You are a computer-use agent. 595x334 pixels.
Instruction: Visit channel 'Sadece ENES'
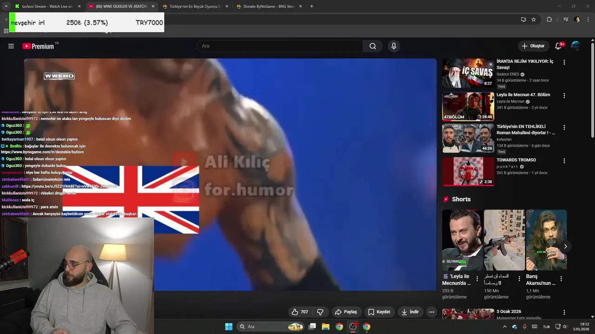point(508,74)
